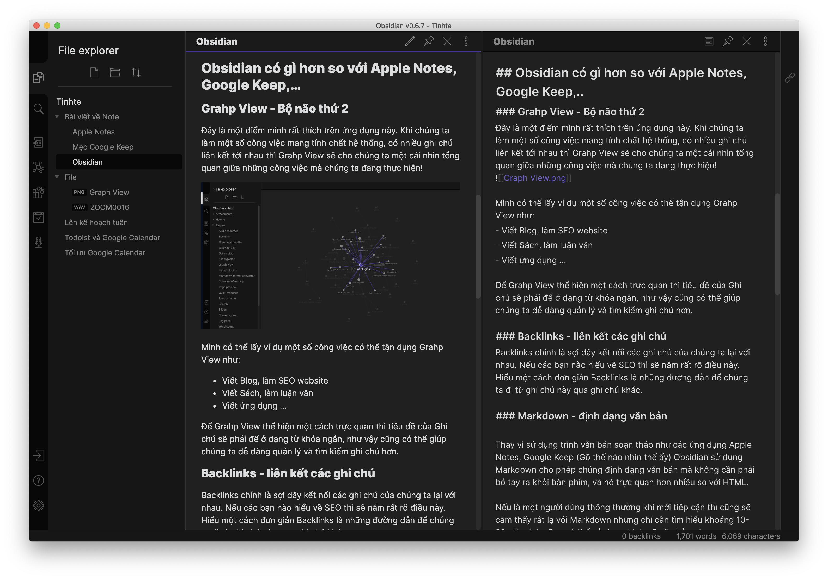Click the 0 backlinks status indicator

(642, 536)
